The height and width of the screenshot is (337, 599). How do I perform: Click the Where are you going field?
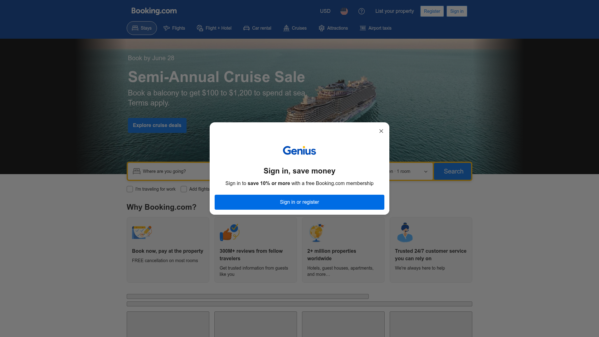click(x=171, y=171)
